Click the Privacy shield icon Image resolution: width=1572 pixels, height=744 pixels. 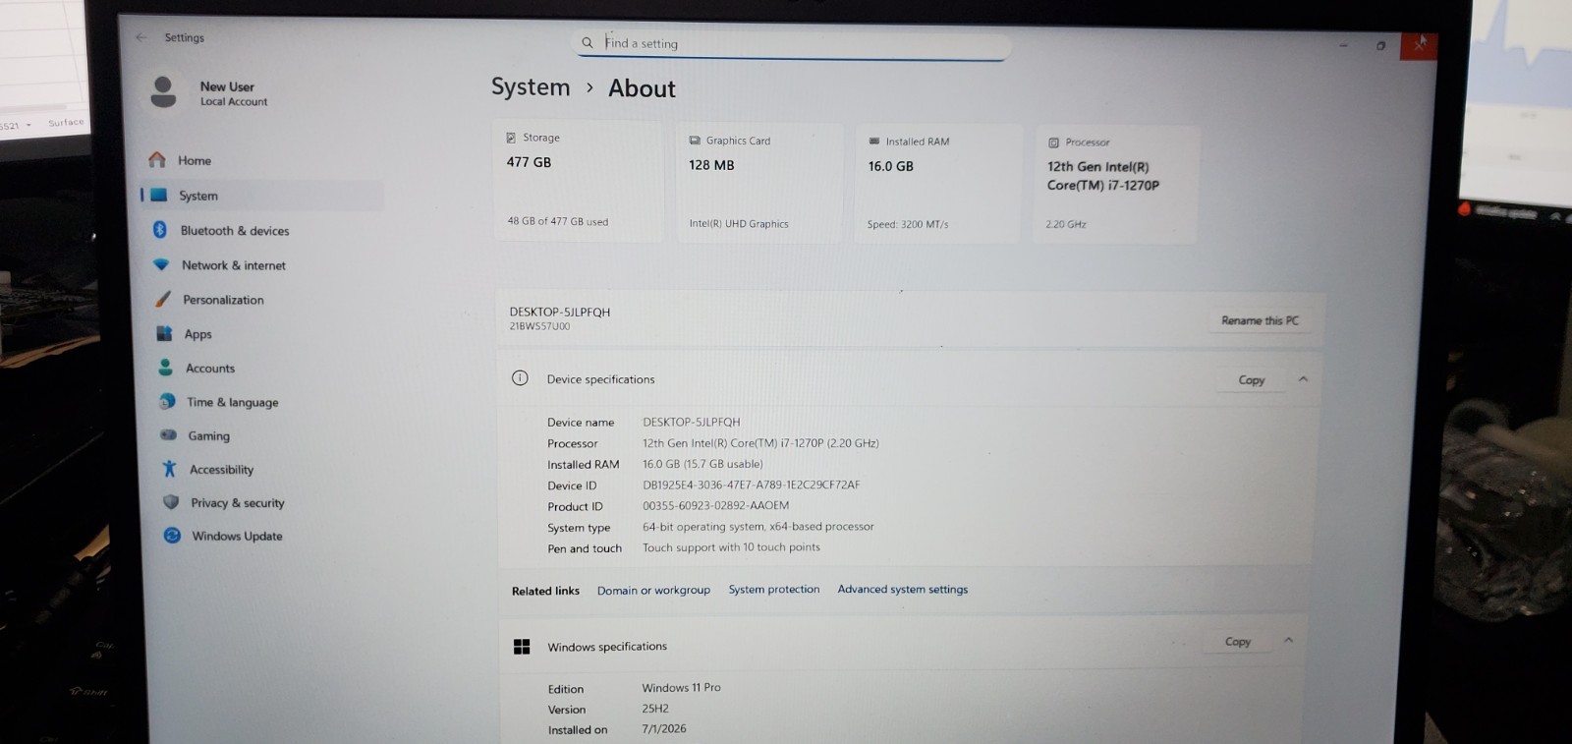[x=171, y=501]
